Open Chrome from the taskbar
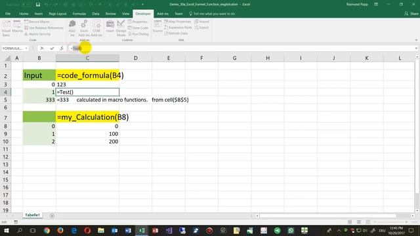This screenshot has width=420, height=236. click(47, 230)
